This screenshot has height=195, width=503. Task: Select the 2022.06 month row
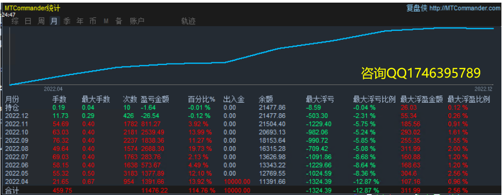point(251,165)
